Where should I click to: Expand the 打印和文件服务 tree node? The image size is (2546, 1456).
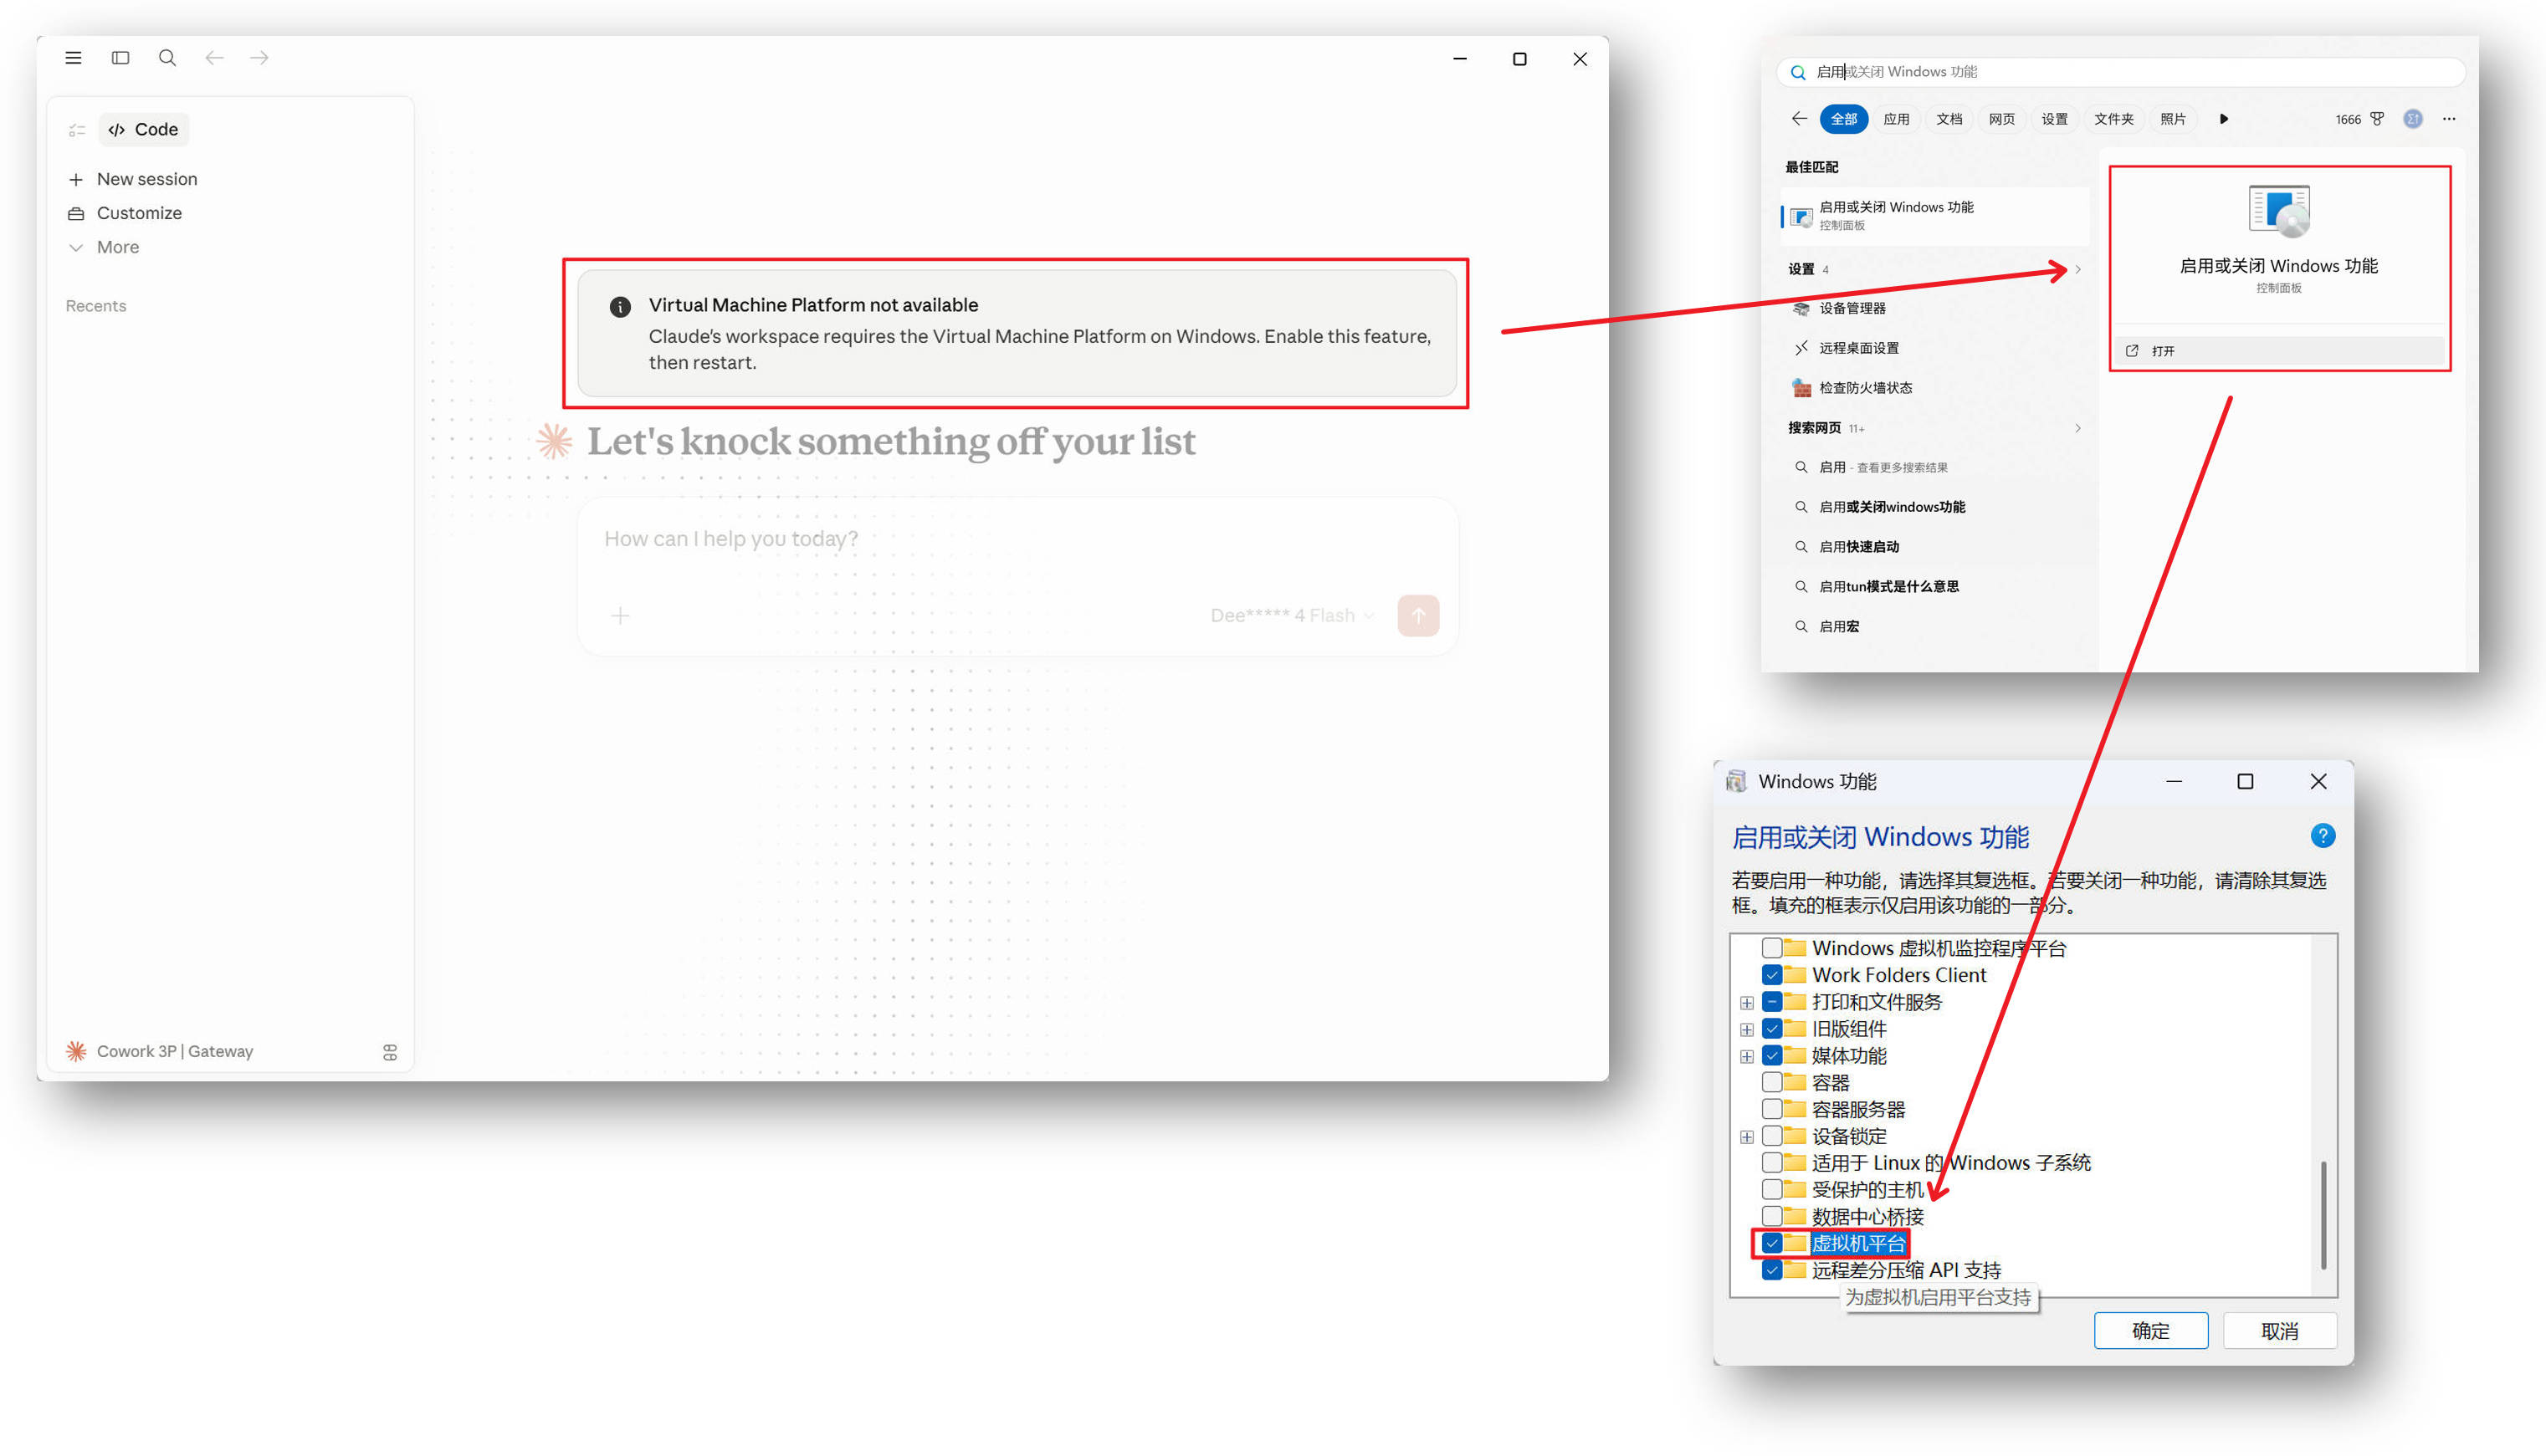pos(1747,1002)
